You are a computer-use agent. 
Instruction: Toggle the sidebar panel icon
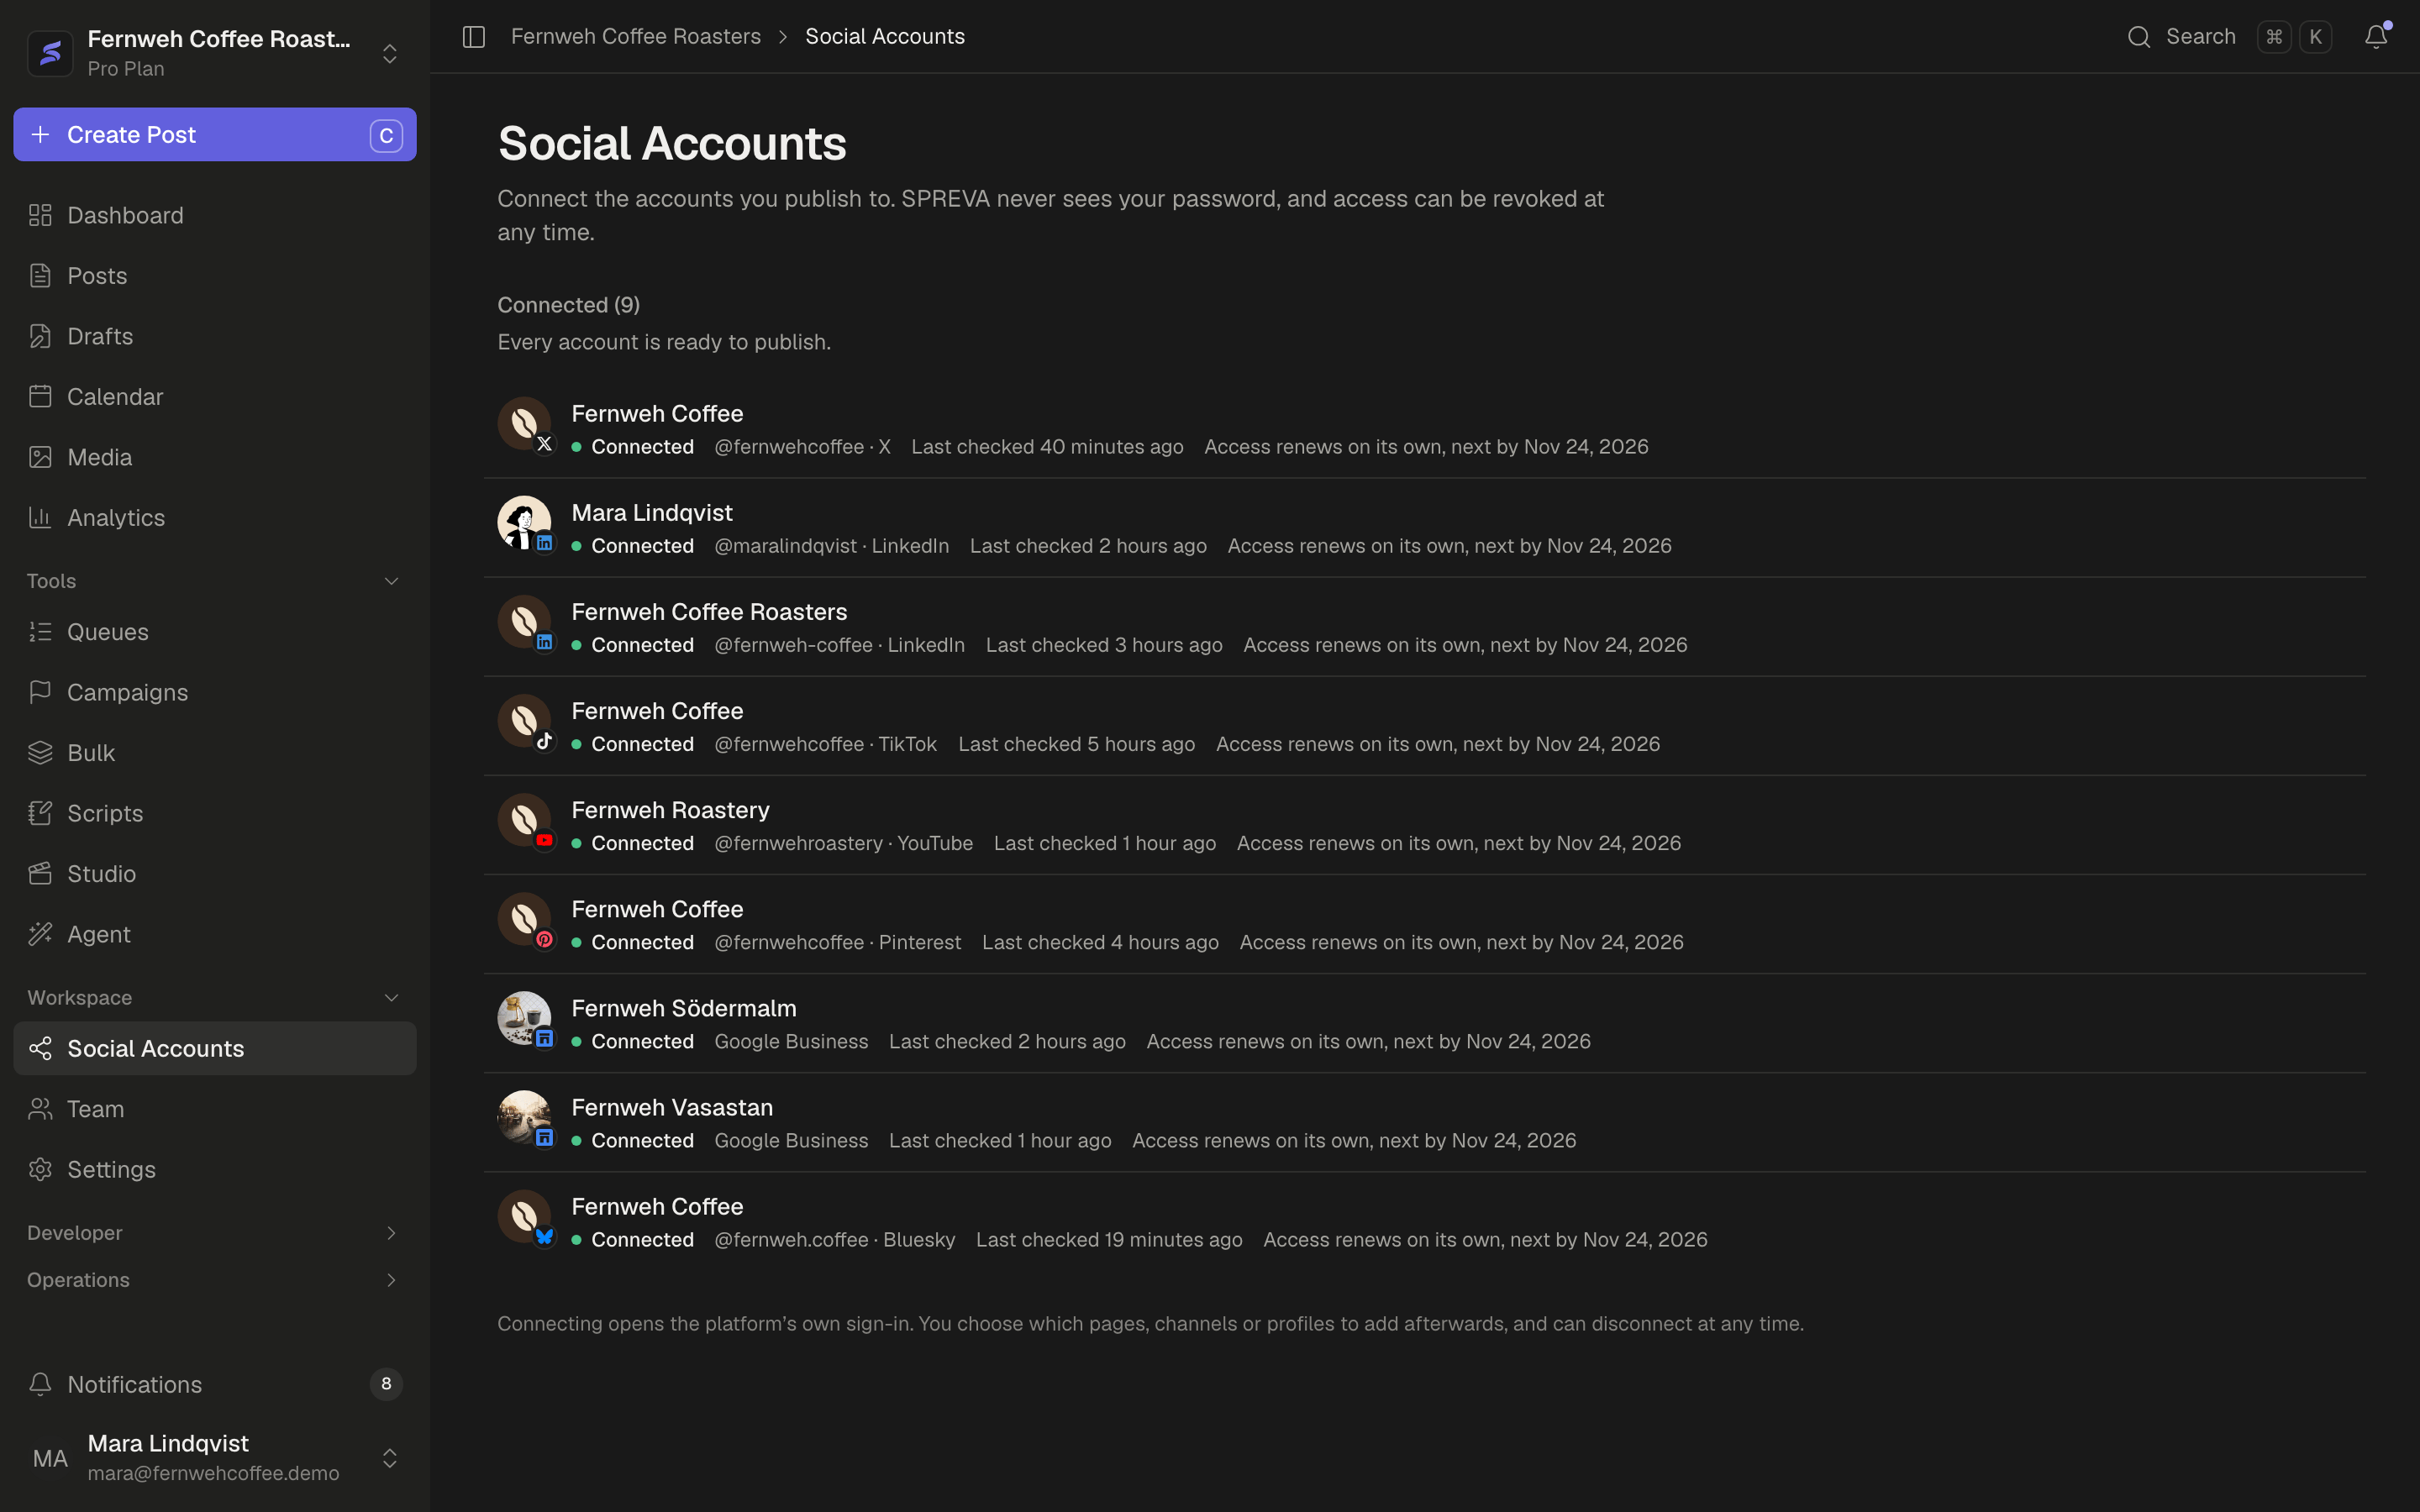(474, 37)
